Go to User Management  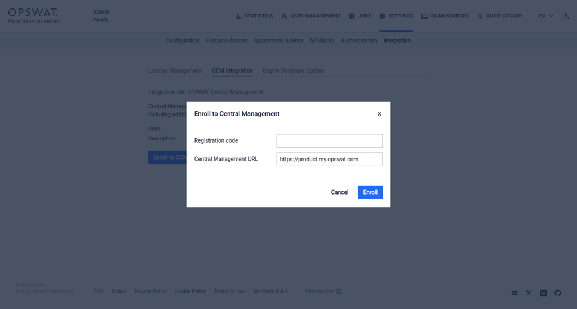[310, 16]
